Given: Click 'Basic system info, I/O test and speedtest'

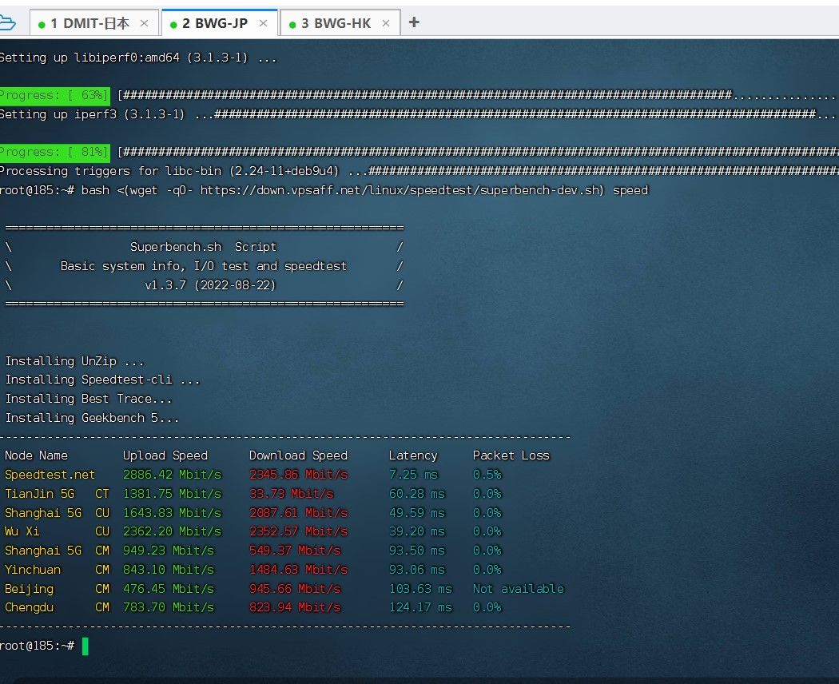Looking at the screenshot, I should click(x=203, y=267).
